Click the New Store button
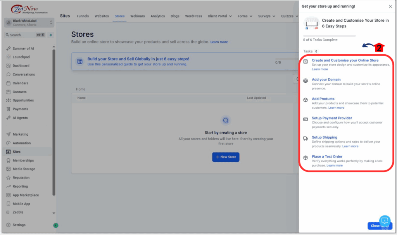 226,157
